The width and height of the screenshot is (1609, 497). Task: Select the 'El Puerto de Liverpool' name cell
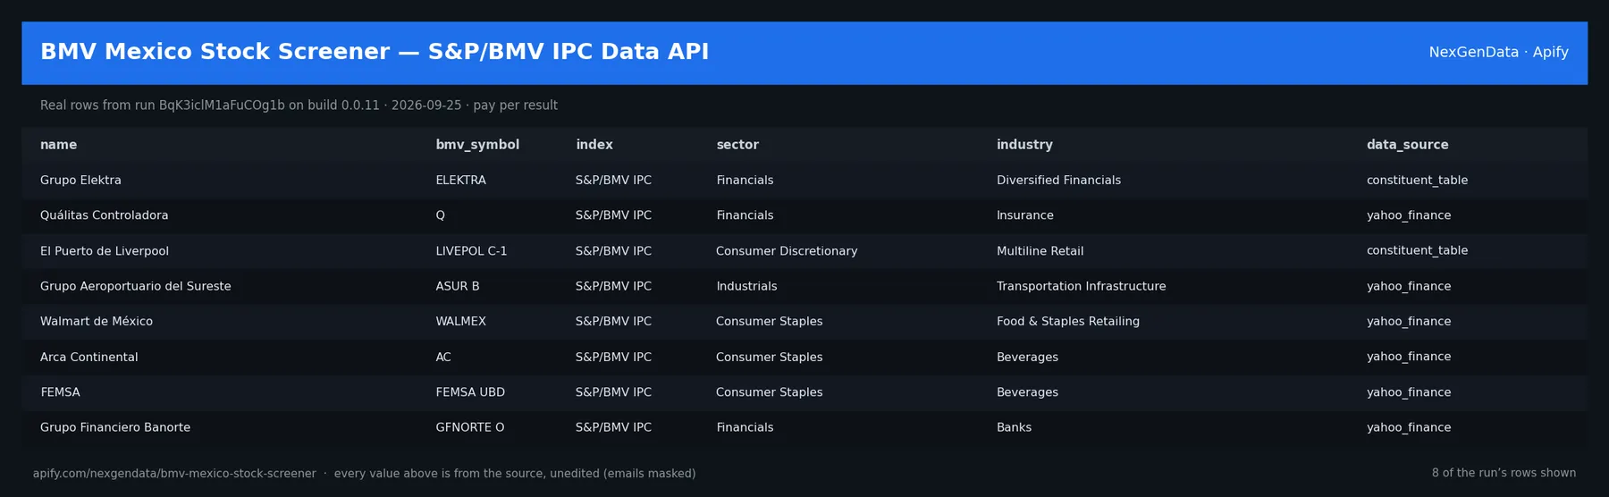click(x=104, y=251)
